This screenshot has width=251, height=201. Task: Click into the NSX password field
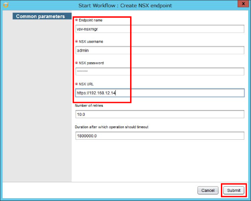[160, 71]
